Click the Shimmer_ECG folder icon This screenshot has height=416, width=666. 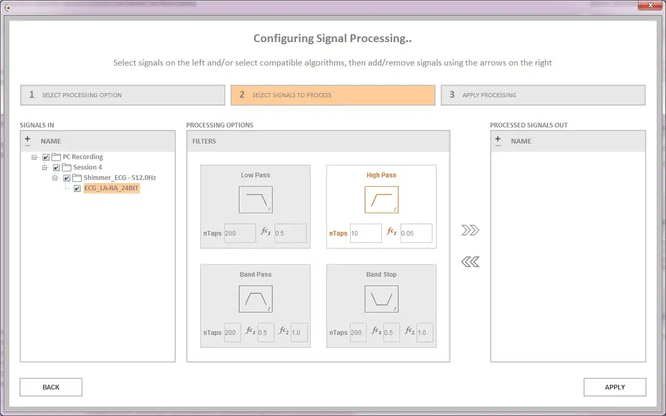click(77, 178)
